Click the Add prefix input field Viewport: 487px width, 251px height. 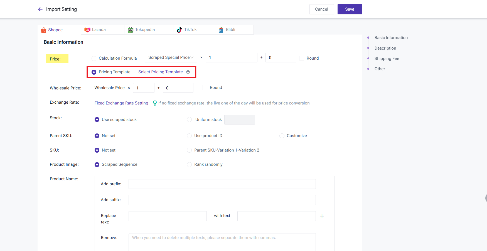[222, 184]
